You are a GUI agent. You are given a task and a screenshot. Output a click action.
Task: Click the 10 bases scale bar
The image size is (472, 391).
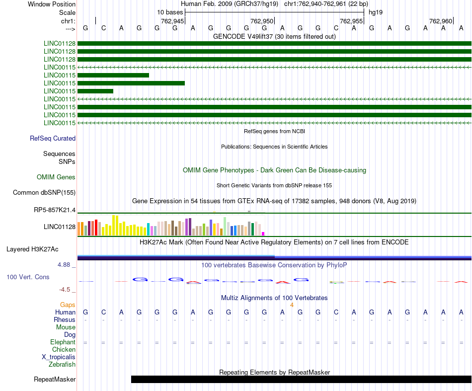click(x=274, y=12)
